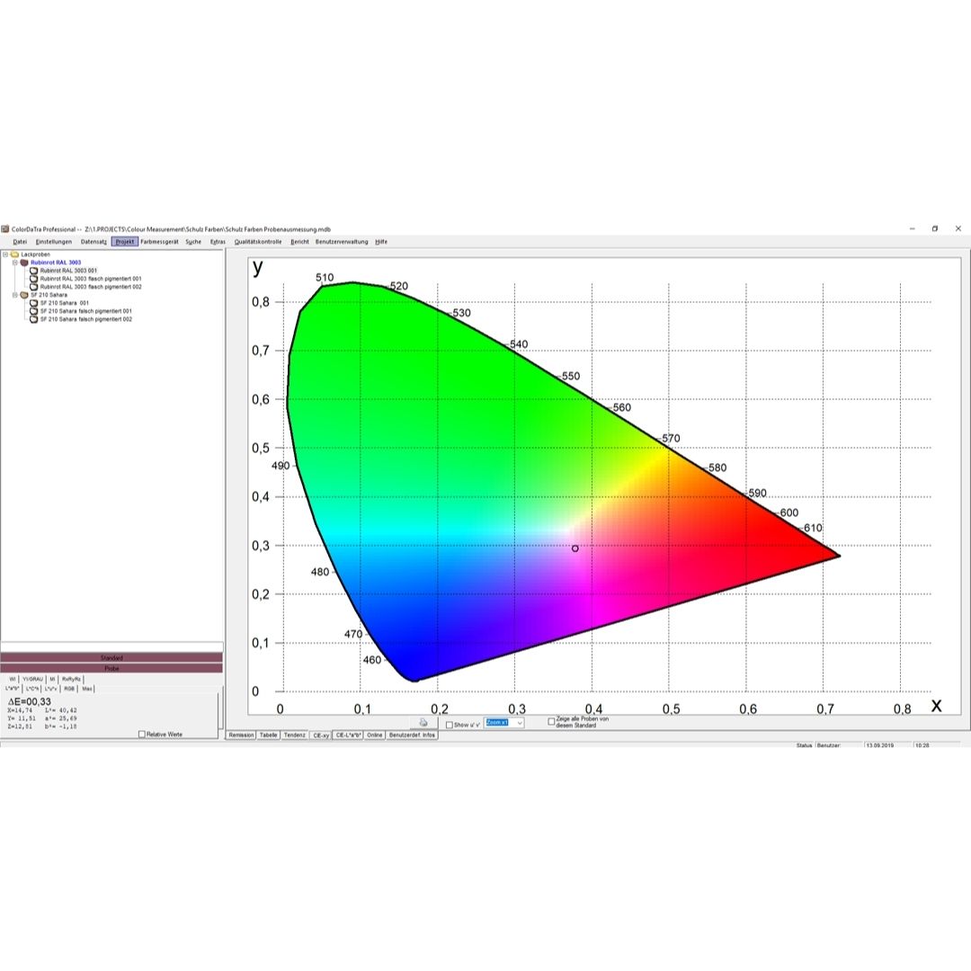The image size is (971, 971).
Task: Collapse the SF 210 Sahara tree branch
Action: point(14,294)
